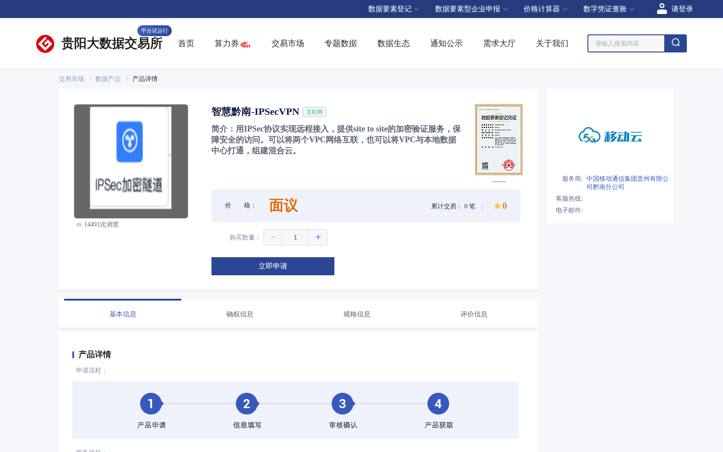Expand the 数据要素型企业申报 dropdown
Image resolution: width=723 pixels, height=452 pixels.
471,9
